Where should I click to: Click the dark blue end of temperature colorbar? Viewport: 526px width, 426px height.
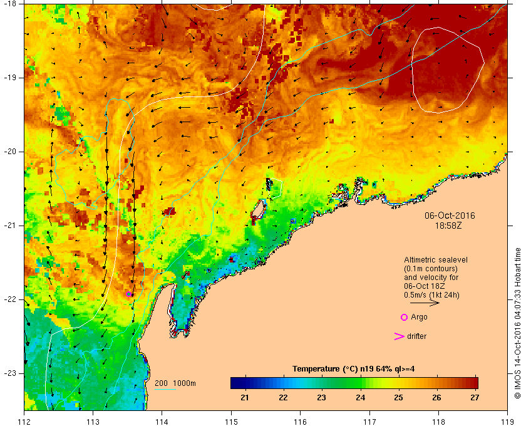coord(237,383)
